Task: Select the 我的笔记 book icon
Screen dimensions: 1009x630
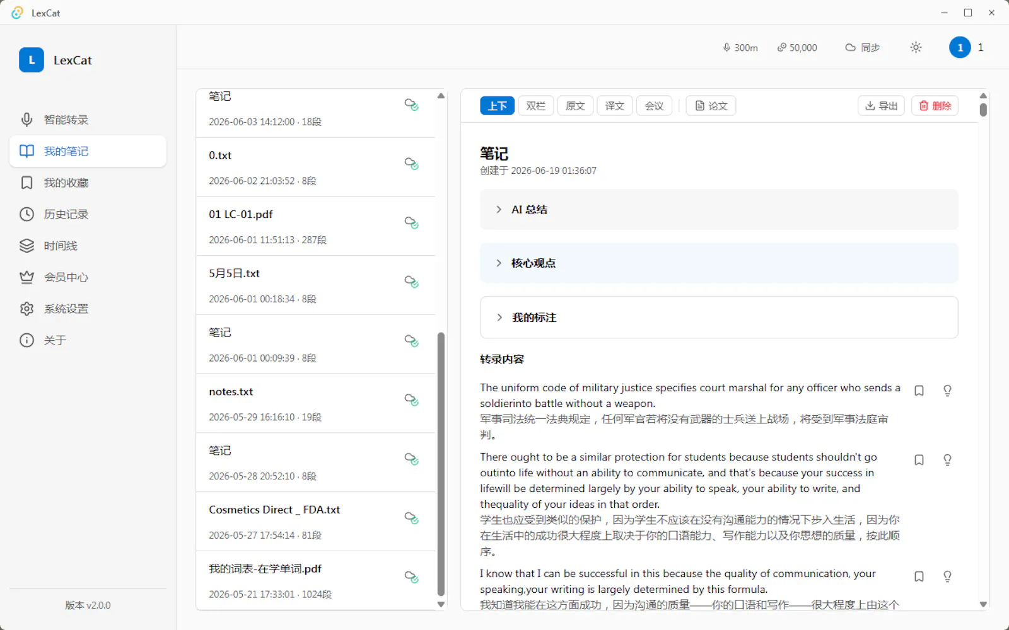Action: point(26,151)
